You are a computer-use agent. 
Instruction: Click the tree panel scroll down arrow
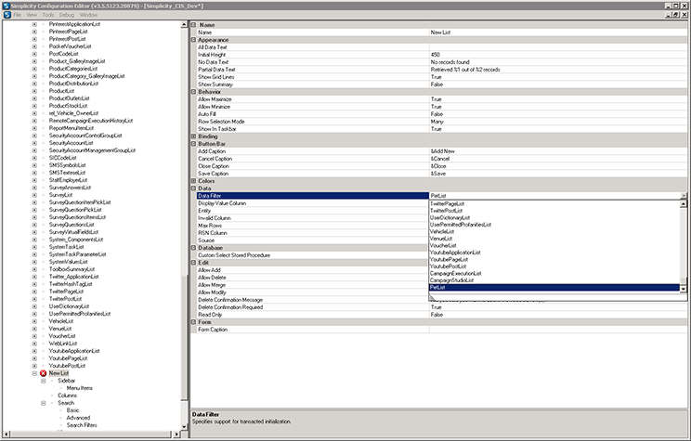tap(184, 426)
